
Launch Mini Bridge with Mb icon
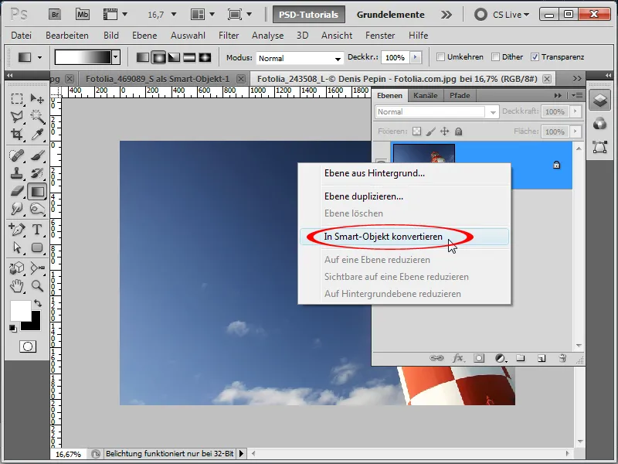[83, 15]
